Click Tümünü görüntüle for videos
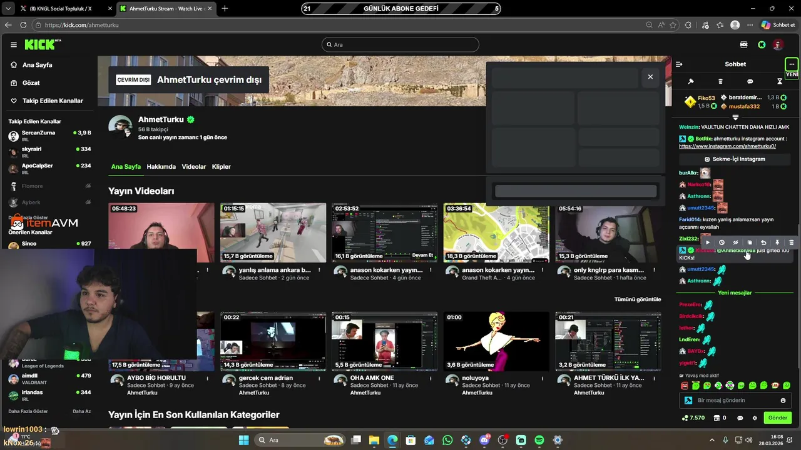801x450 pixels. coord(638,299)
